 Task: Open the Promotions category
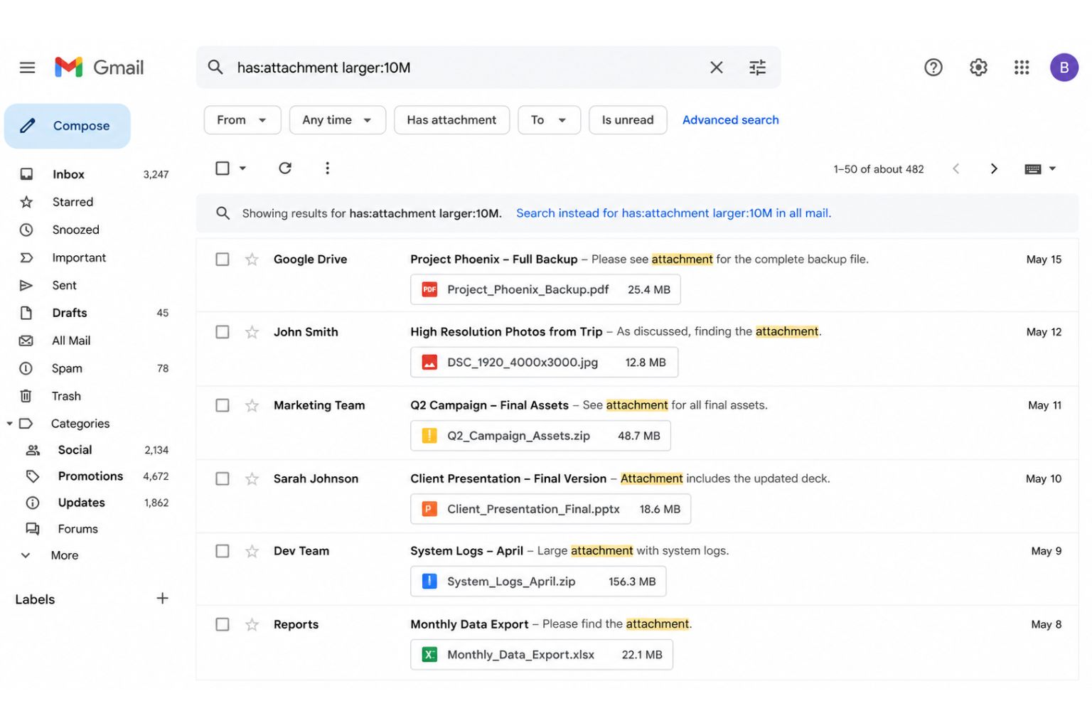tap(90, 476)
